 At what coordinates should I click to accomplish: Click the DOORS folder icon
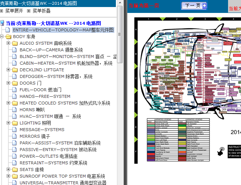(x=15, y=83)
